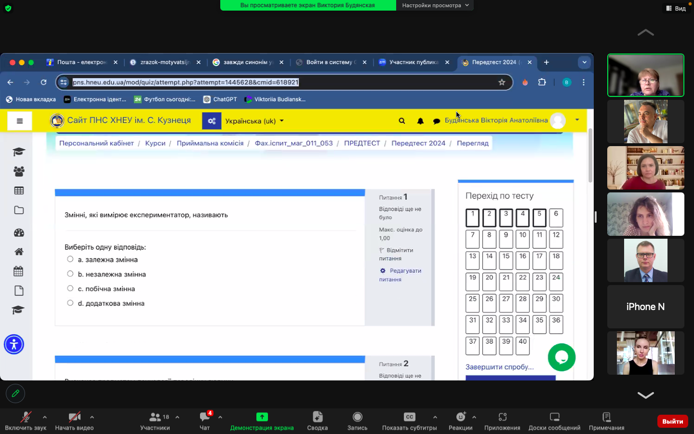
Task: Open Chrome three-dot menu
Action: [x=584, y=82]
